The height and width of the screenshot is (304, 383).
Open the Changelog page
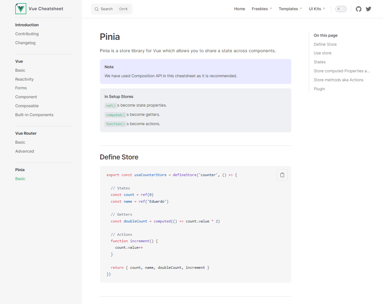click(x=25, y=43)
